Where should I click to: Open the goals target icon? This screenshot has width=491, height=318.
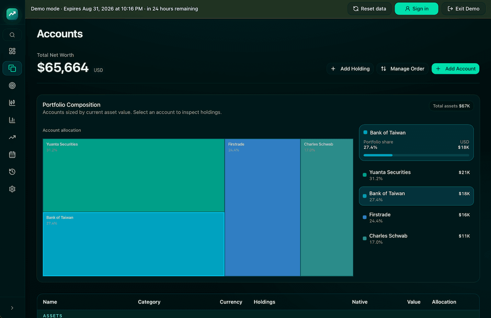12,86
